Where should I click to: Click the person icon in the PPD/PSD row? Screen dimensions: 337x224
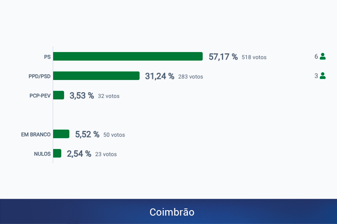pyautogui.click(x=323, y=76)
